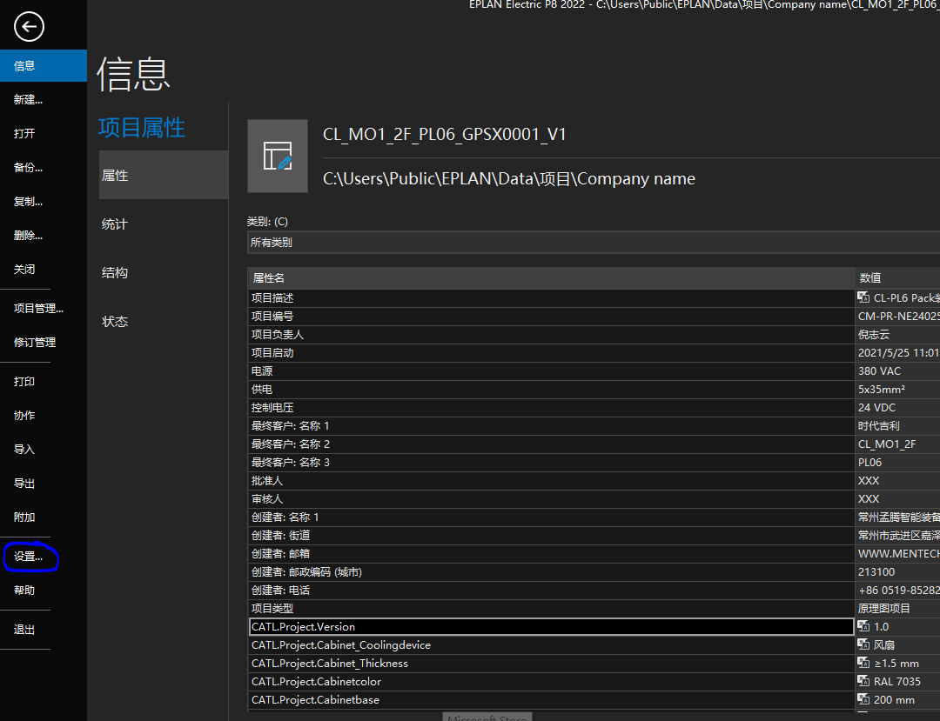Select the 项目负责人 property row

(x=552, y=334)
